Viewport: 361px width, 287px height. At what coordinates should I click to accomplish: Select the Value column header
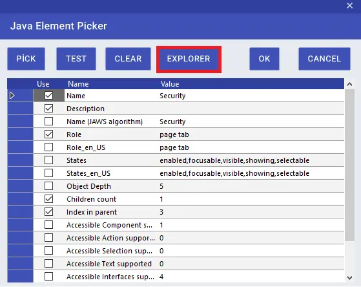click(170, 84)
